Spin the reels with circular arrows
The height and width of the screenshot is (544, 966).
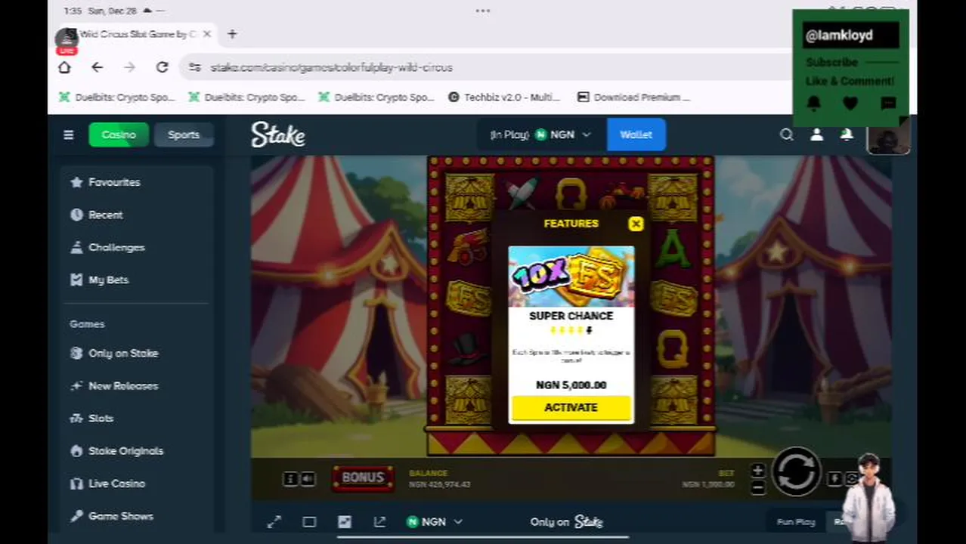point(796,472)
